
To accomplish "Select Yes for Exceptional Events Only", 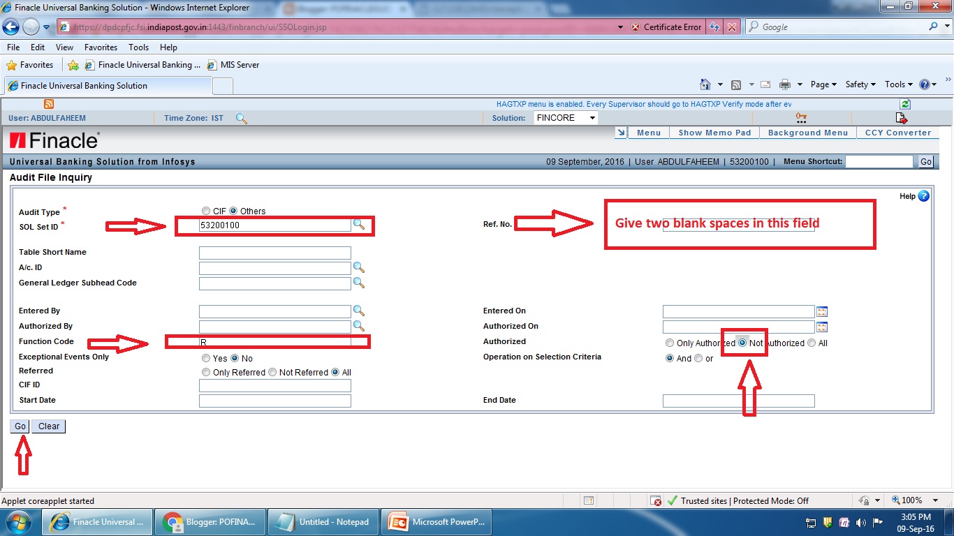I will [206, 357].
